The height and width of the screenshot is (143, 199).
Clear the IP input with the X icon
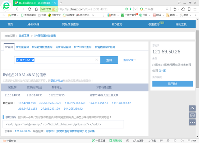pyautogui.click(x=97, y=60)
